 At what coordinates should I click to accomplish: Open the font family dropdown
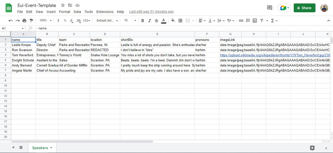(x=107, y=21)
